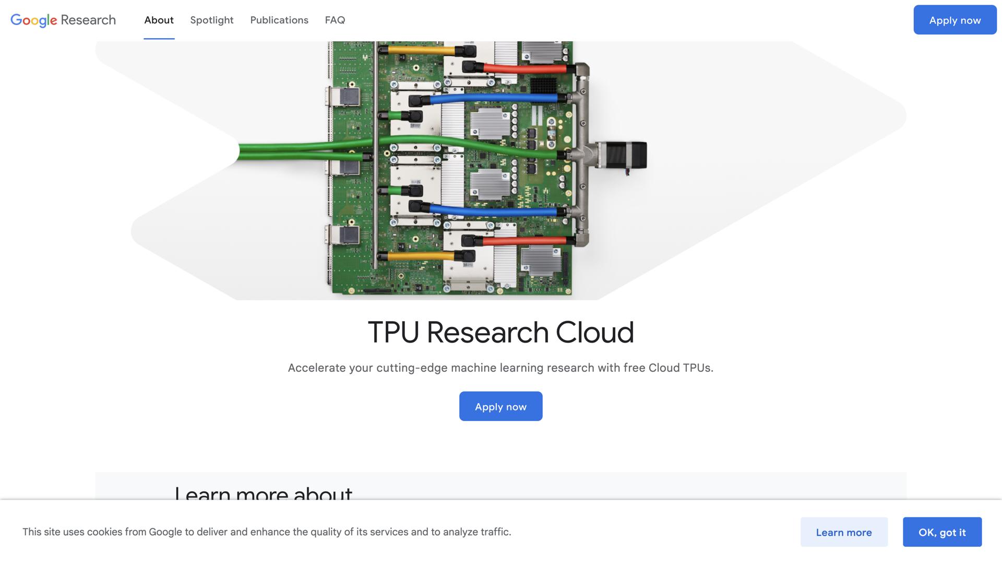Navigate to the Publications section
The height and width of the screenshot is (564, 1002).
[279, 20]
